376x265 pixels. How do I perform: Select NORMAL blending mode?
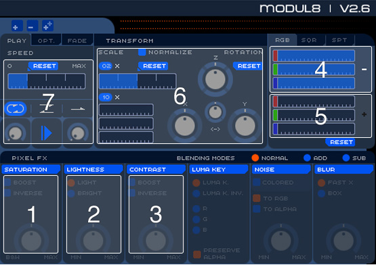click(255, 158)
